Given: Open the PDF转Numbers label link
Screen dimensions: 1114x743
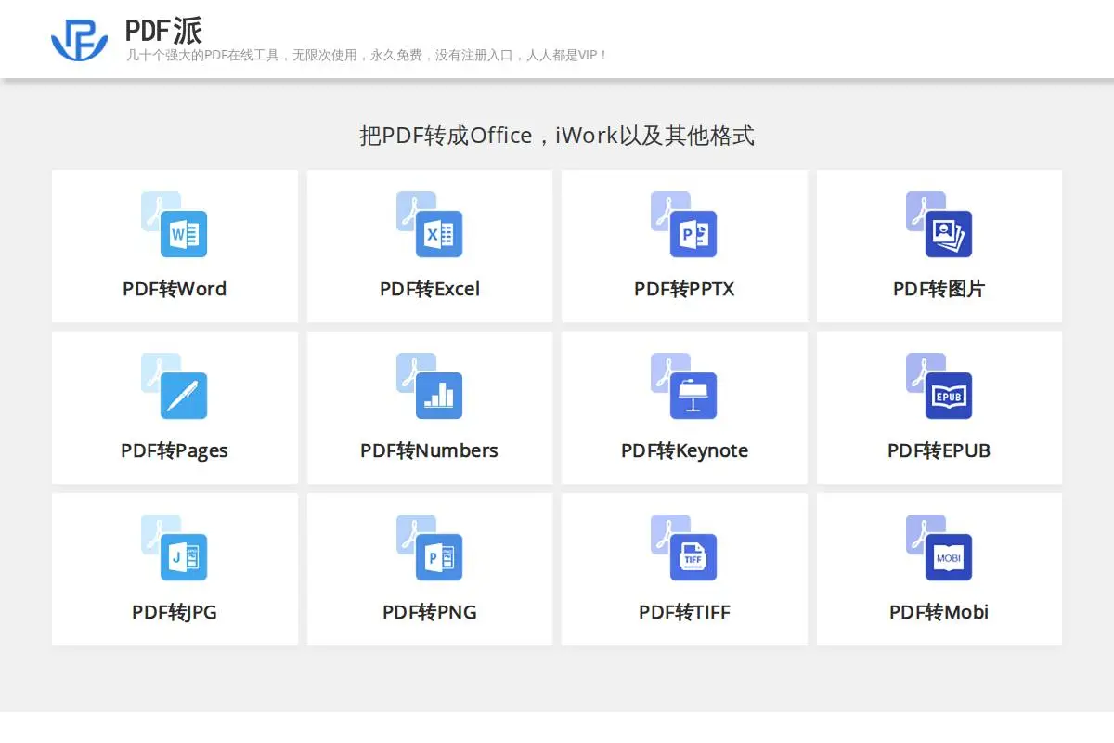Looking at the screenshot, I should [x=429, y=450].
